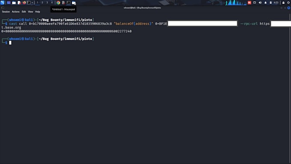Click the terminal window menu icon in titlebar

(3, 8)
